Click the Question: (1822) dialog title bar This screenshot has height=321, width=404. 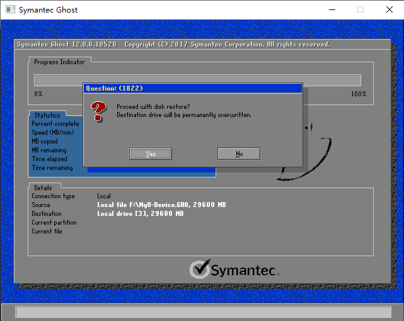[x=193, y=88]
